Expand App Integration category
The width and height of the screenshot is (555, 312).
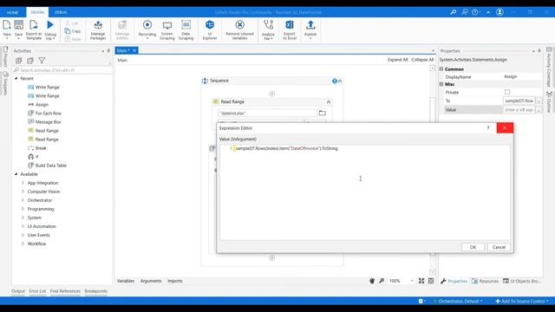pyautogui.click(x=23, y=183)
